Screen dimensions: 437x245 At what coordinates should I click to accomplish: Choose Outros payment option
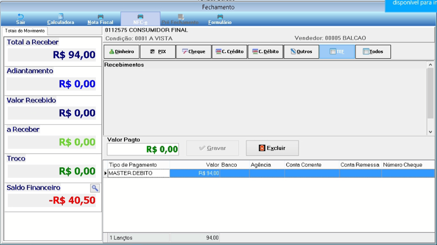coord(301,51)
